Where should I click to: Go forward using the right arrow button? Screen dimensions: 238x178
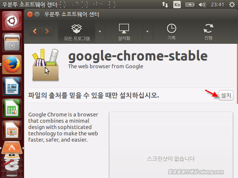coord(47,32)
